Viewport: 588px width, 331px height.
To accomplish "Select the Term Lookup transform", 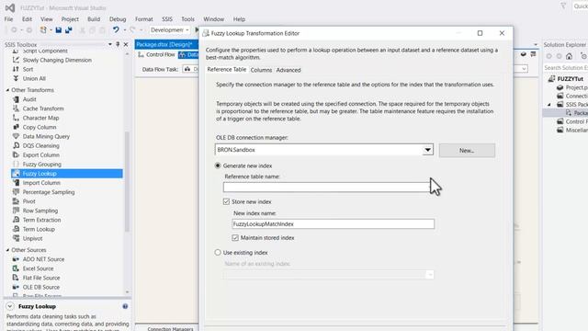I will (39, 229).
